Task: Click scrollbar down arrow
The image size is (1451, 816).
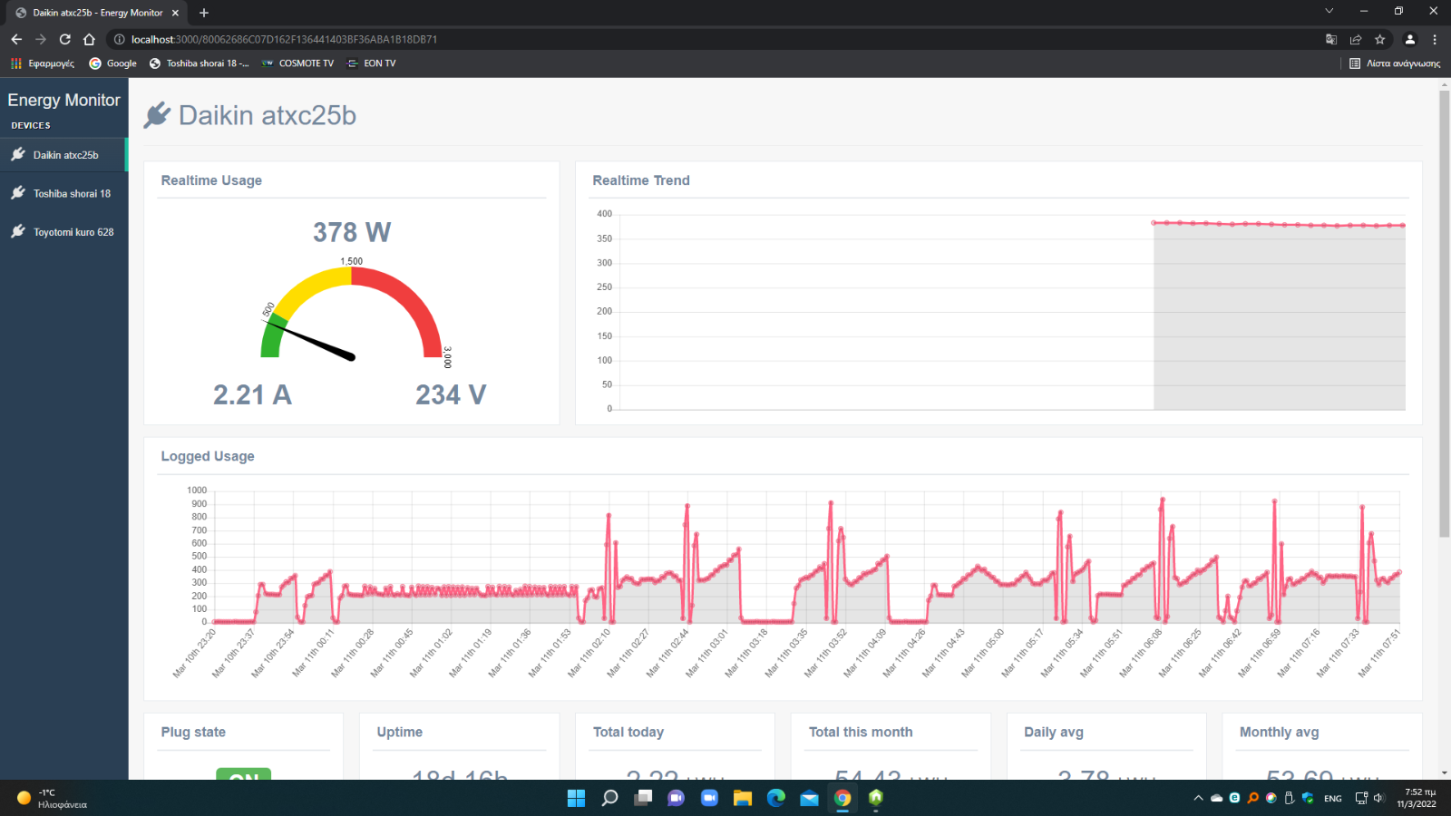Action: [1445, 774]
